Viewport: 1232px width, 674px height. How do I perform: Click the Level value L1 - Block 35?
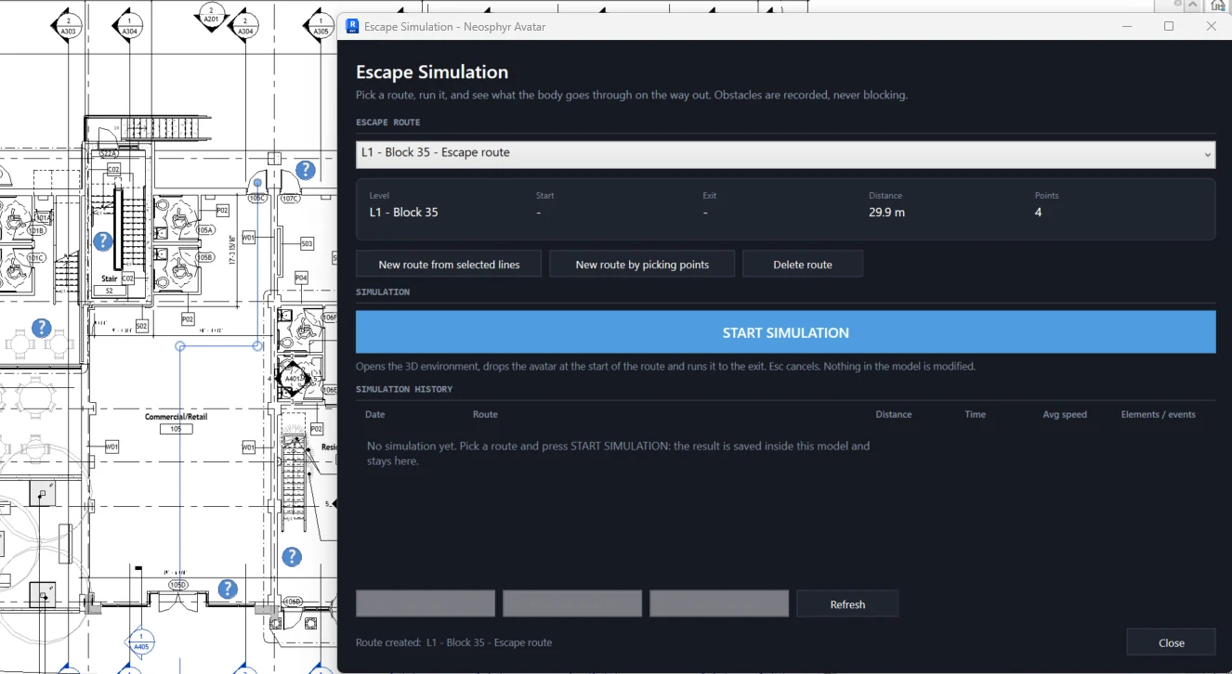tap(403, 213)
